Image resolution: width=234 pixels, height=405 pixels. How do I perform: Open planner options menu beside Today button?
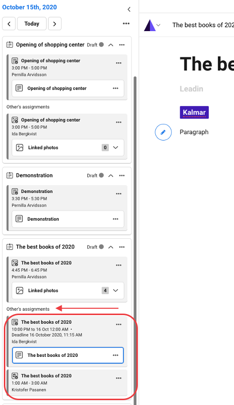click(126, 23)
